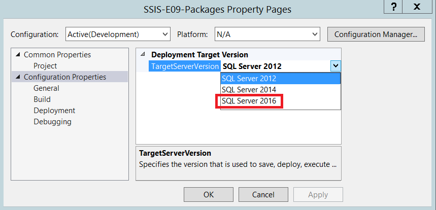Select the Configuration Properties label
Viewport: 436px width, 210px height.
click(65, 77)
